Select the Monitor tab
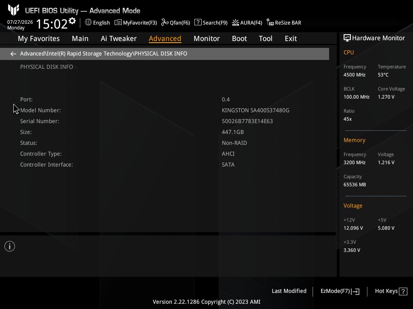413x309 pixels. [206, 39]
